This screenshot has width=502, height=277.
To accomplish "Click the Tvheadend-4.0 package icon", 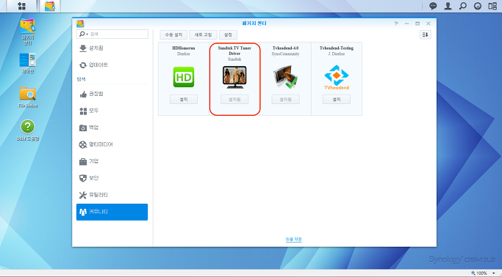I will pyautogui.click(x=285, y=77).
